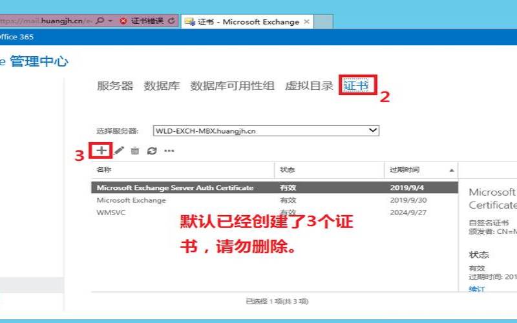This screenshot has height=323, width=517.
Task: Select the Microsoft Exchange Server Auth Certificate row
Action: click(x=275, y=187)
